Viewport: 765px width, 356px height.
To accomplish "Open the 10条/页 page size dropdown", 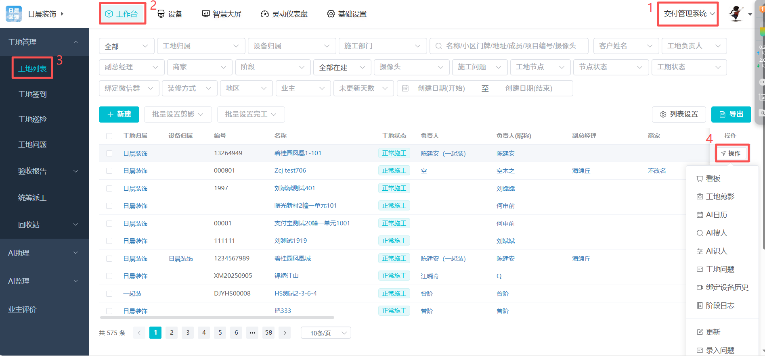I will (x=326, y=333).
